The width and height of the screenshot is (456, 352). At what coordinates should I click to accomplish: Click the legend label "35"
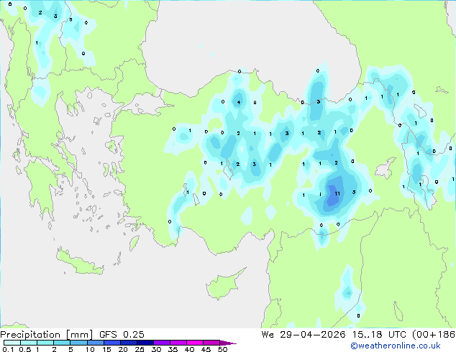[x=173, y=349]
